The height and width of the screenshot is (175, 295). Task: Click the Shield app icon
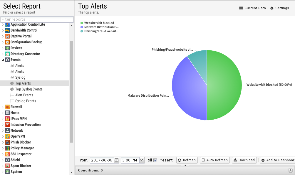click(x=7, y=160)
